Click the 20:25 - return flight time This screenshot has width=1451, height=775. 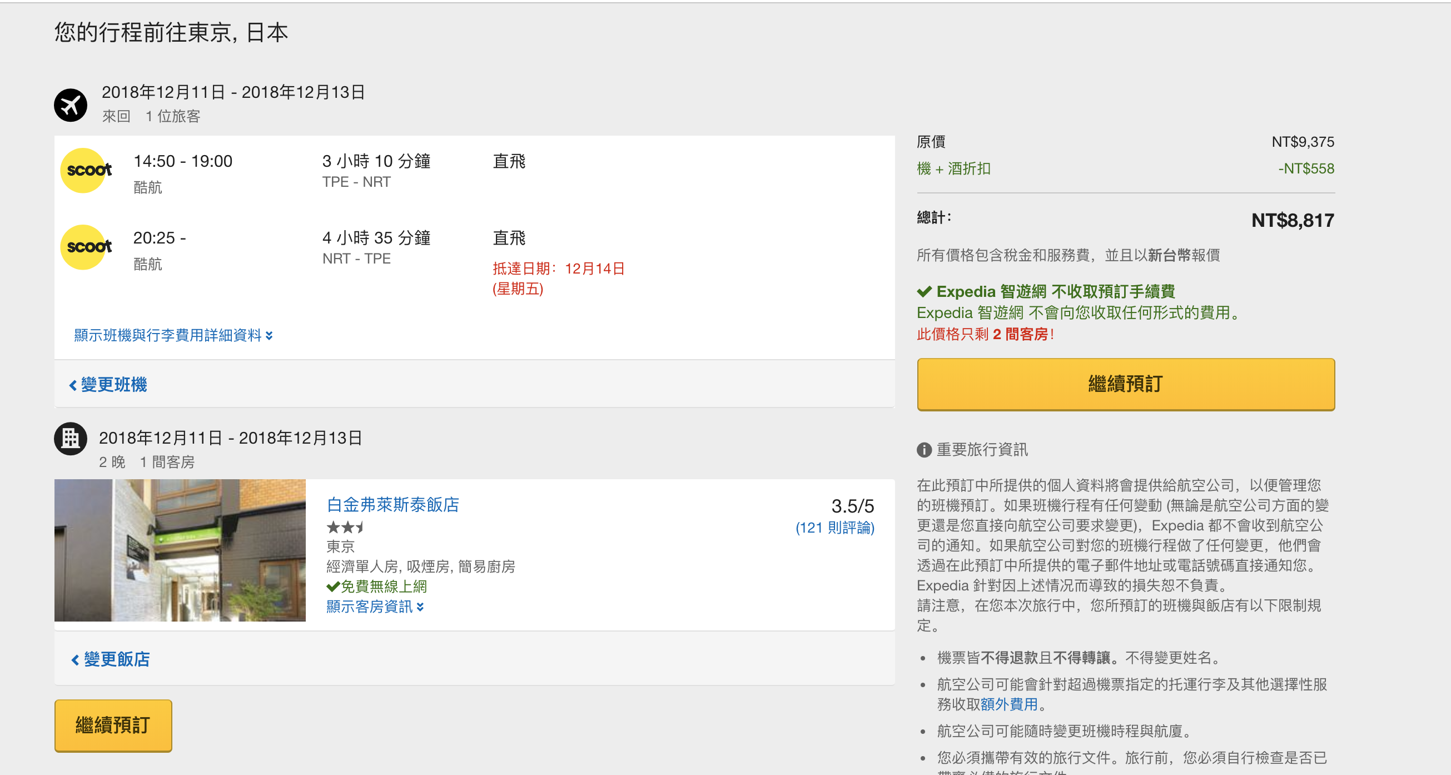[x=160, y=238]
